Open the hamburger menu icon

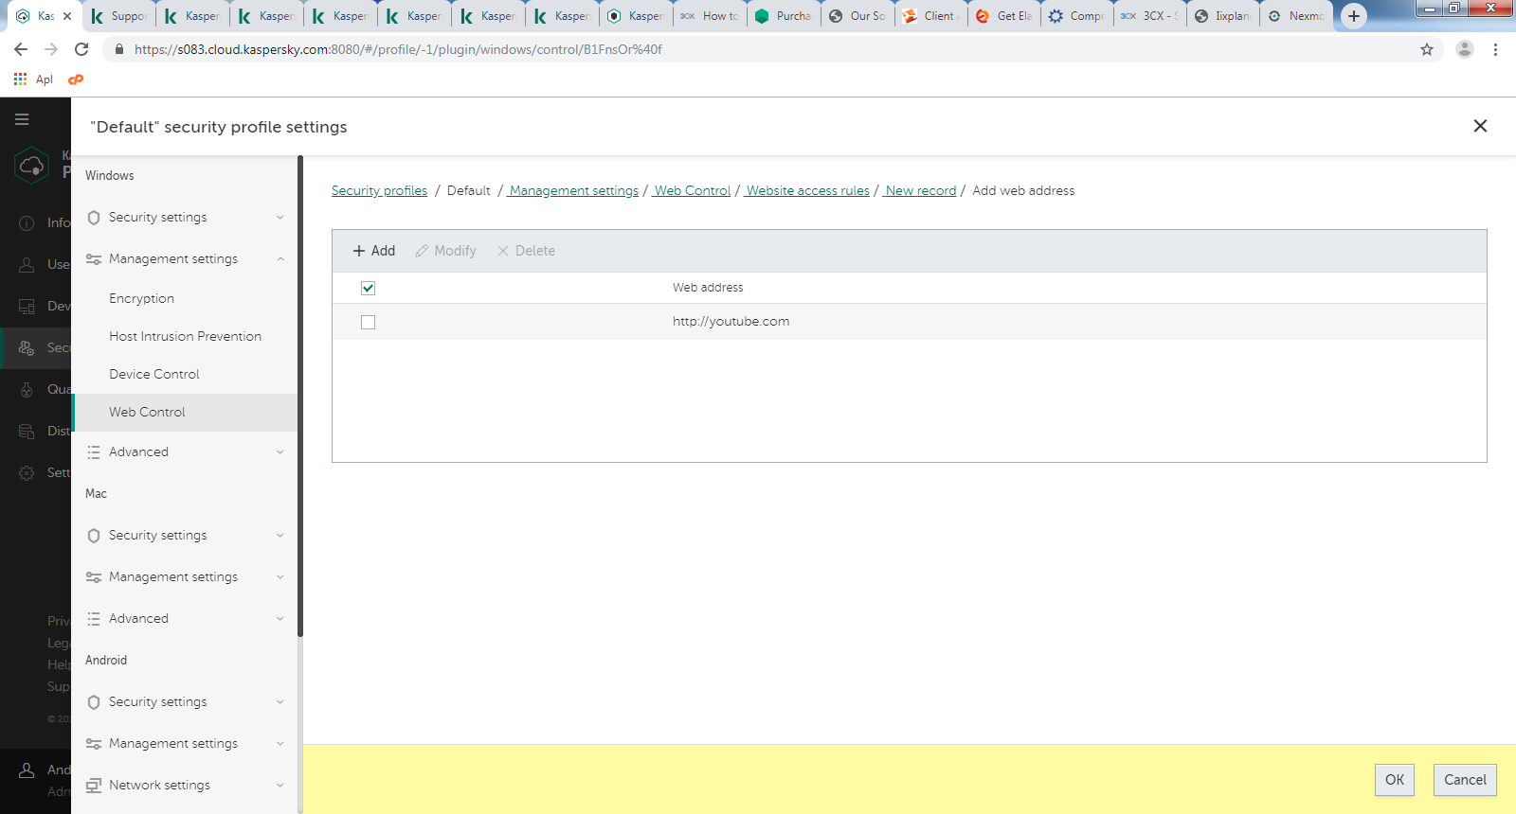click(22, 119)
